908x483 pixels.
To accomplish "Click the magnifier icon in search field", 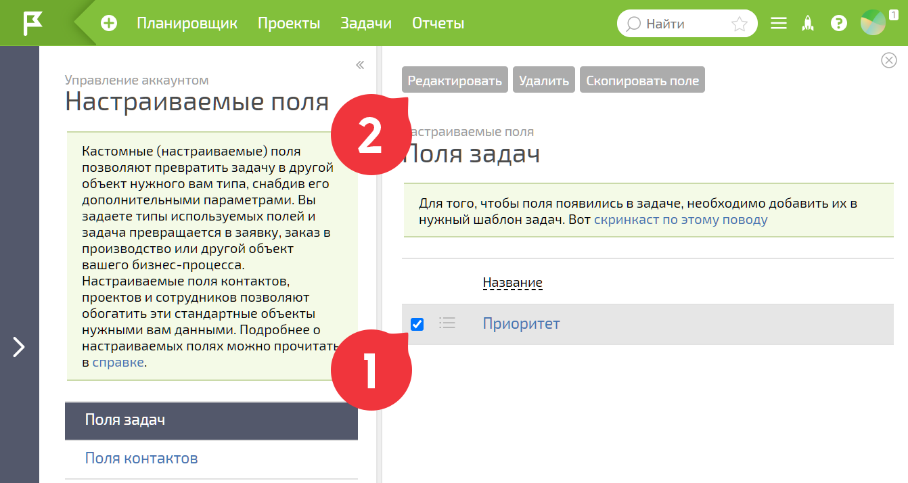I will pos(633,24).
